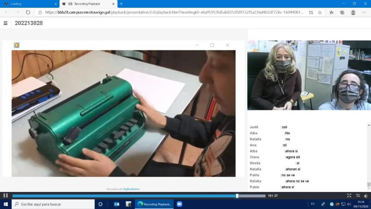The height and width of the screenshot is (209, 371).
Task: Minimize the browser window
Action: (343, 4)
